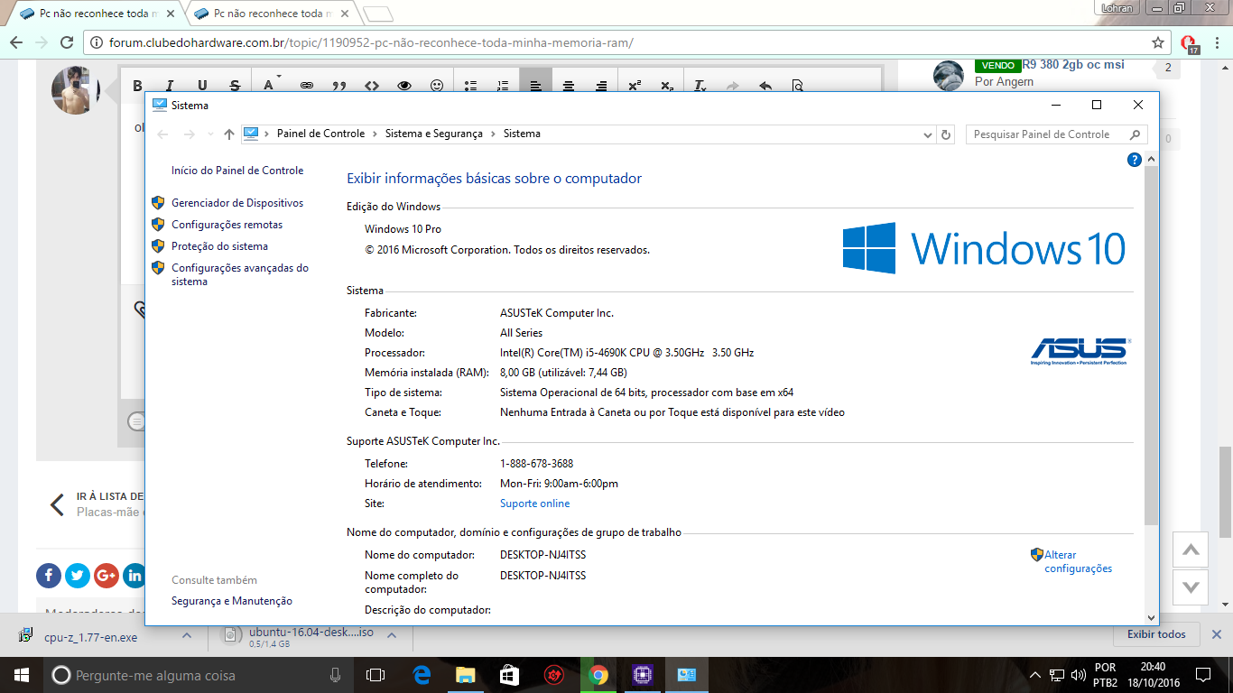Bookmark this page with the star
The width and height of the screenshot is (1233, 693).
[1158, 42]
